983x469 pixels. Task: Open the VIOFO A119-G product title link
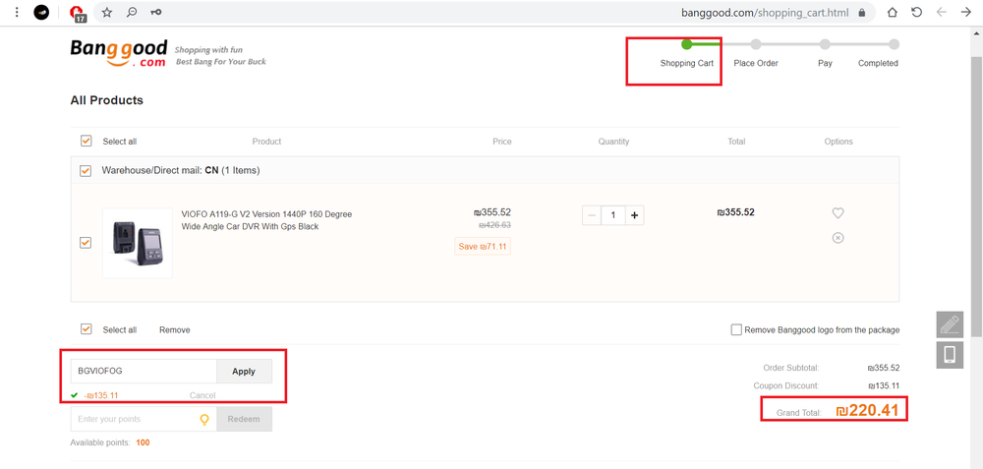point(266,220)
